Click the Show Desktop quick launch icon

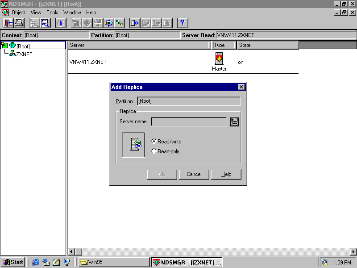[x=56, y=262]
